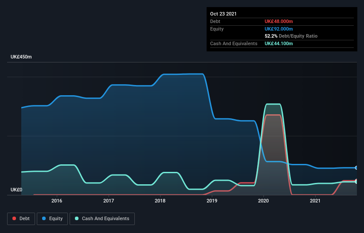The width and height of the screenshot is (364, 233).
Task: Click Cash And Equivalents label in tooltip
Action: [x=234, y=43]
